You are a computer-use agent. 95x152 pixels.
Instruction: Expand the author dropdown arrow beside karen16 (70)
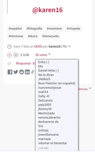[69, 46]
